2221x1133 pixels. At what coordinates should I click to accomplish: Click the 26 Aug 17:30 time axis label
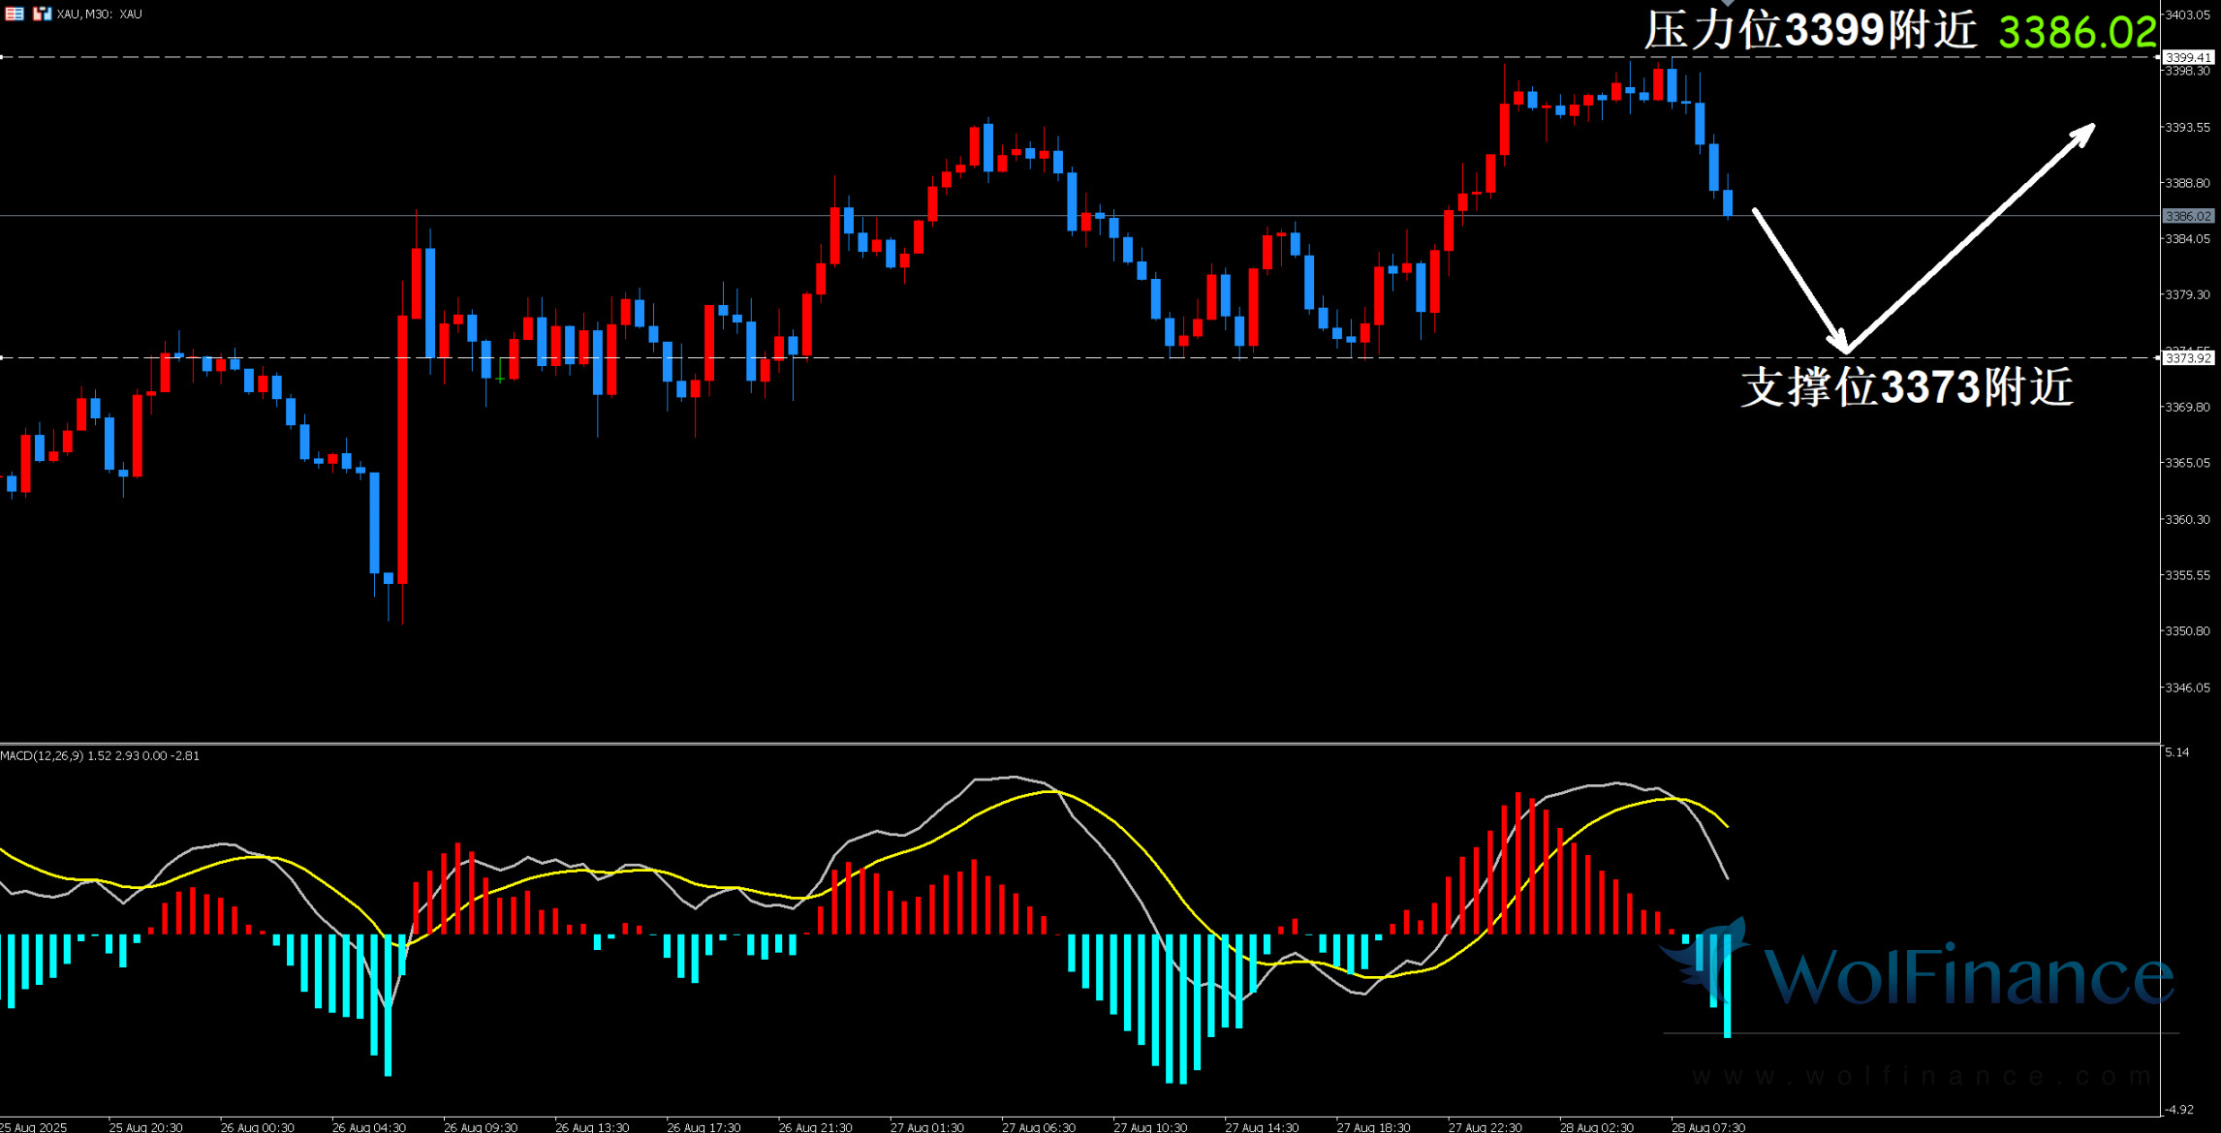tap(704, 1127)
